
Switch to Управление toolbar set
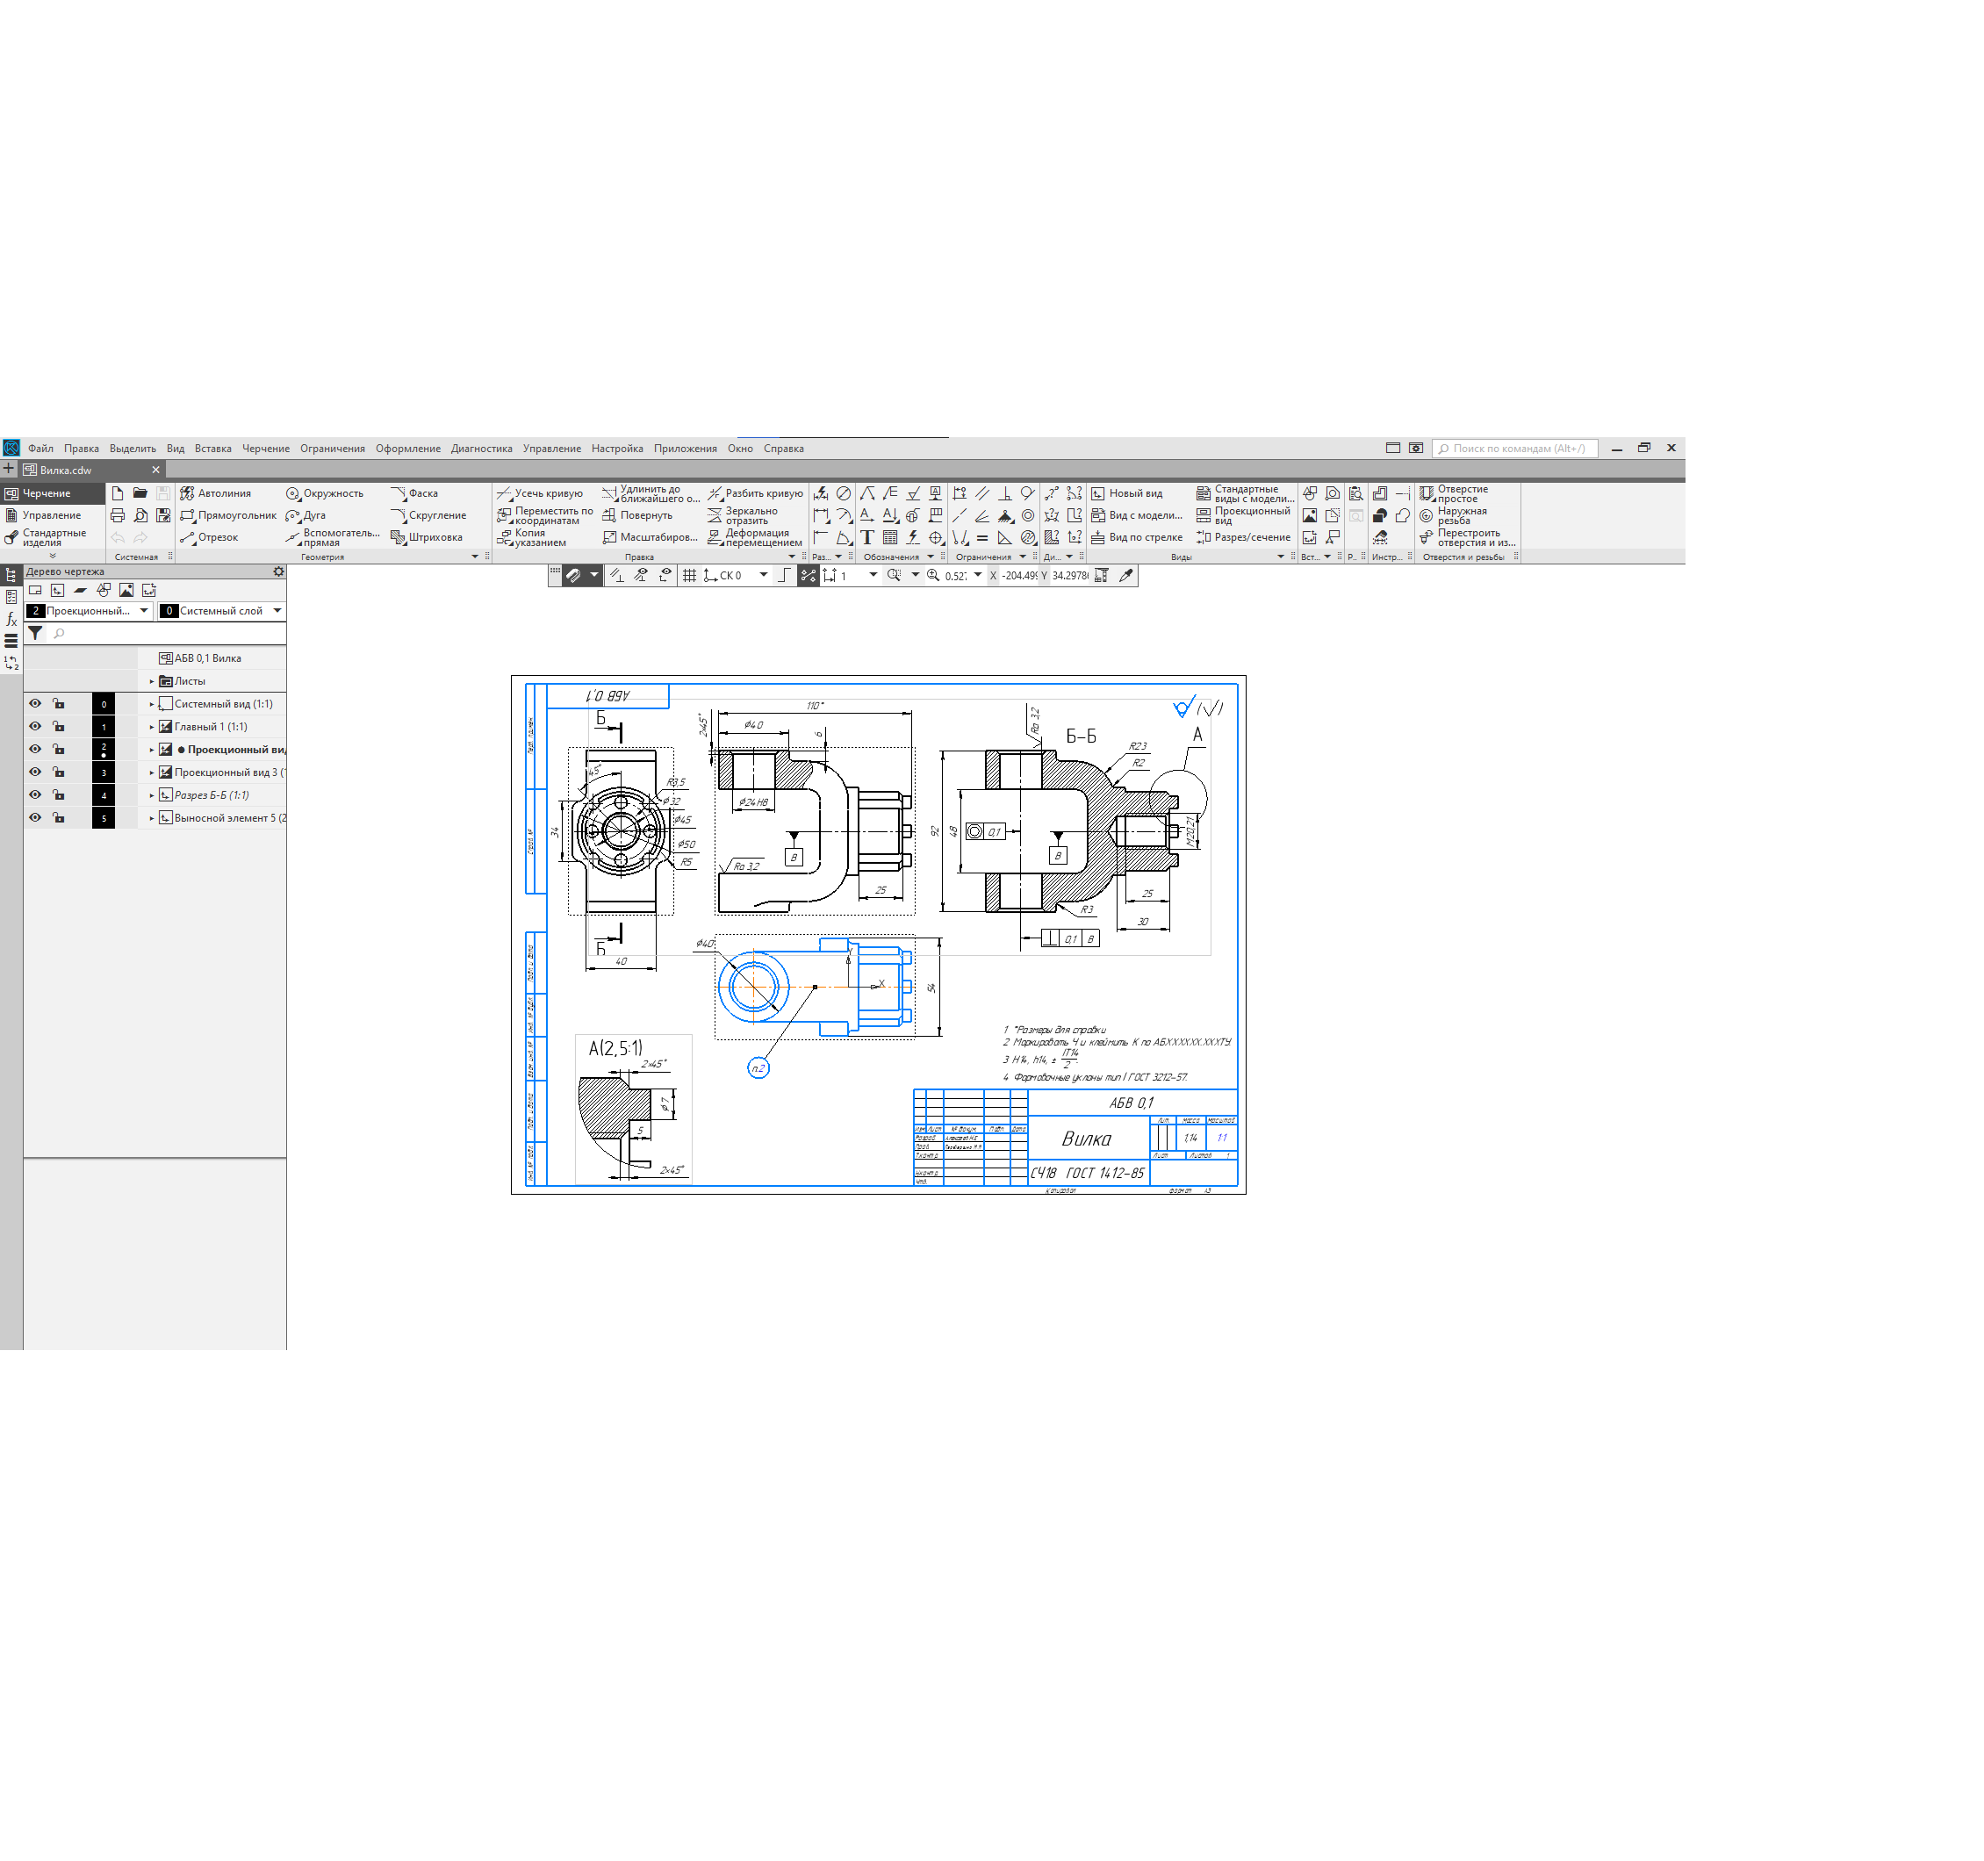(x=51, y=515)
